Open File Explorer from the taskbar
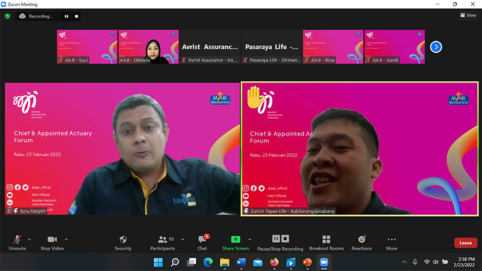 point(225,263)
